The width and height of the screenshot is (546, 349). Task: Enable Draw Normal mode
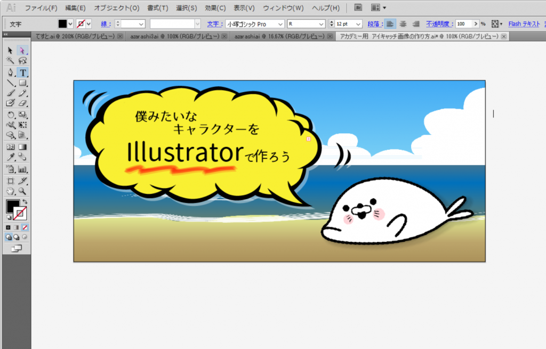9,237
